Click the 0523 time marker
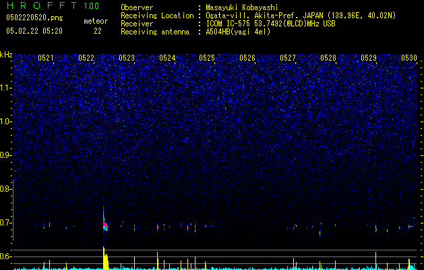The width and height of the screenshot is (424, 270). (127, 58)
